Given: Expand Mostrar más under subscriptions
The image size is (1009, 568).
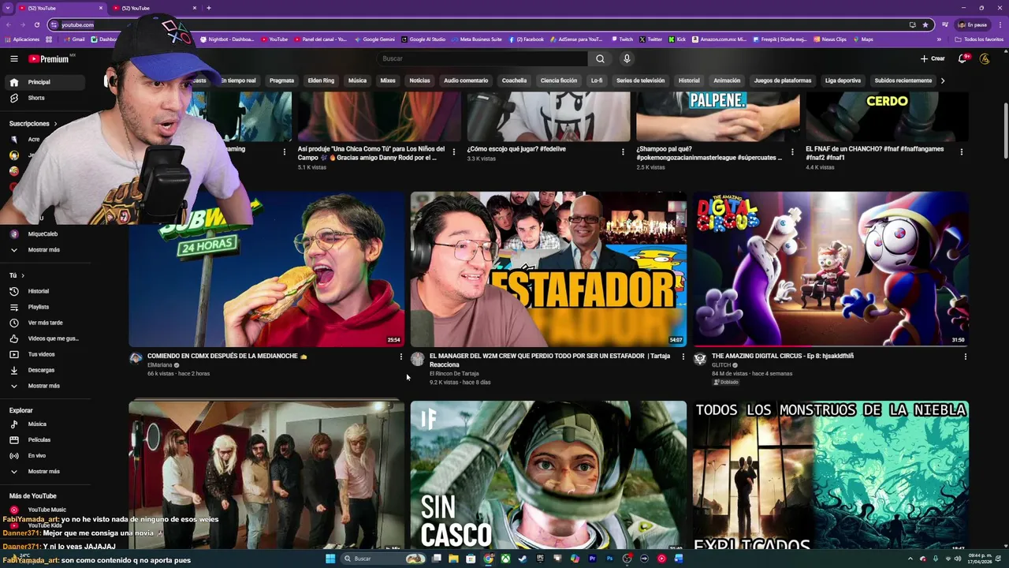Looking at the screenshot, I should point(44,250).
